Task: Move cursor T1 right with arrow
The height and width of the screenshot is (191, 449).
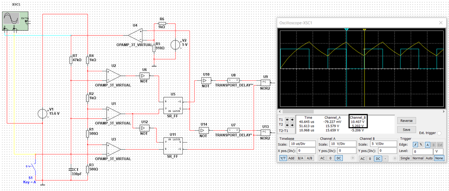Action: pyautogui.click(x=292, y=119)
